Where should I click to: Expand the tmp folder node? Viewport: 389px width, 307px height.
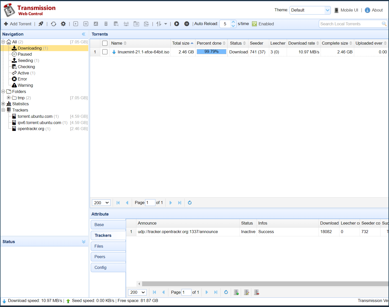9,98
